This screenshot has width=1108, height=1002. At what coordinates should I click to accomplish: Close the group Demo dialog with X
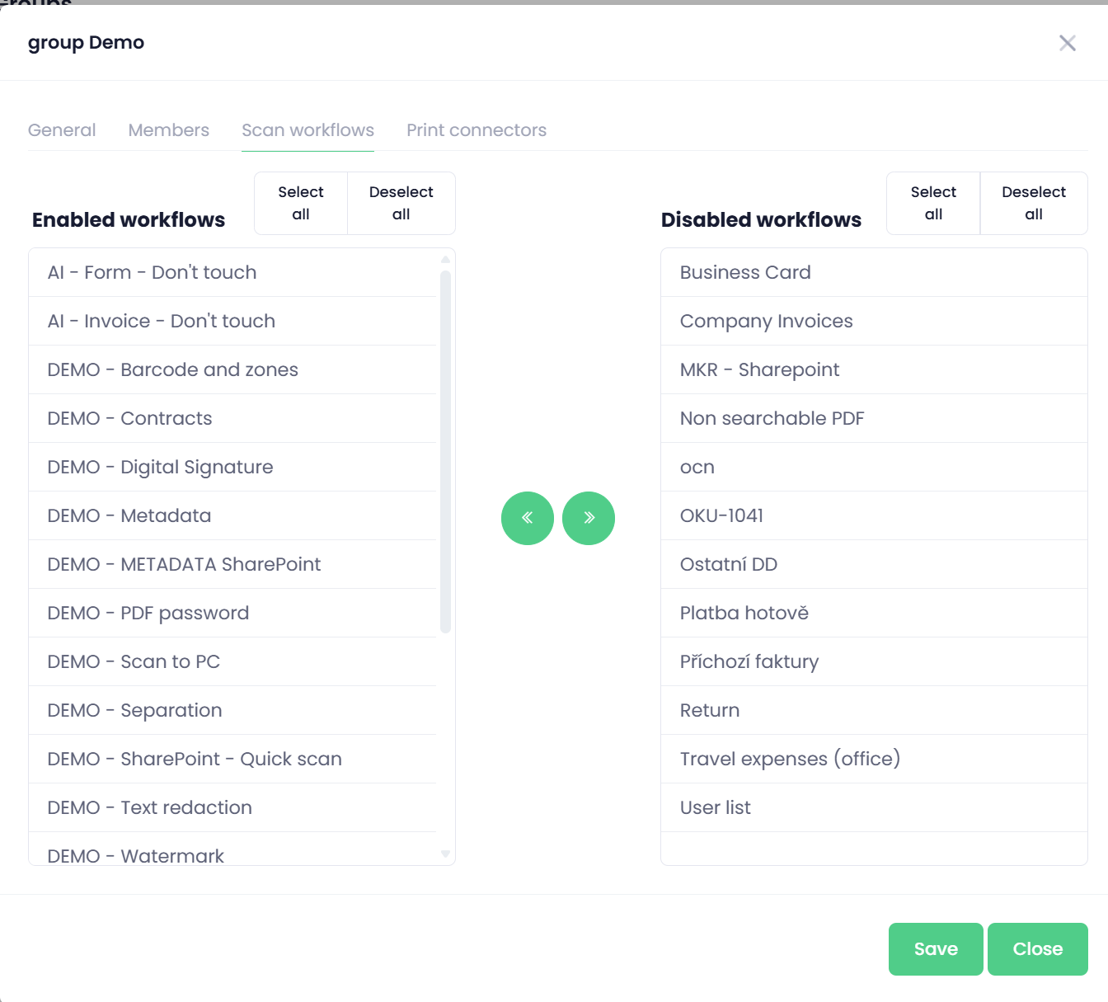1067,43
